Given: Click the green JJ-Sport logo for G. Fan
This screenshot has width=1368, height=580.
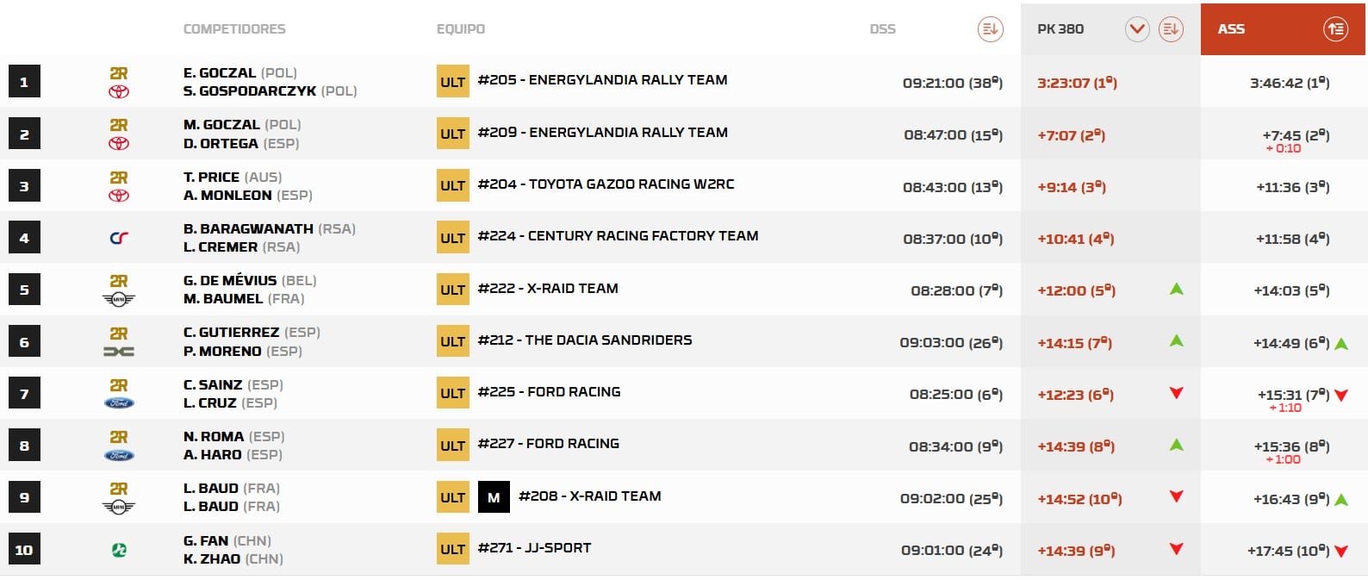Looking at the screenshot, I should tap(119, 550).
